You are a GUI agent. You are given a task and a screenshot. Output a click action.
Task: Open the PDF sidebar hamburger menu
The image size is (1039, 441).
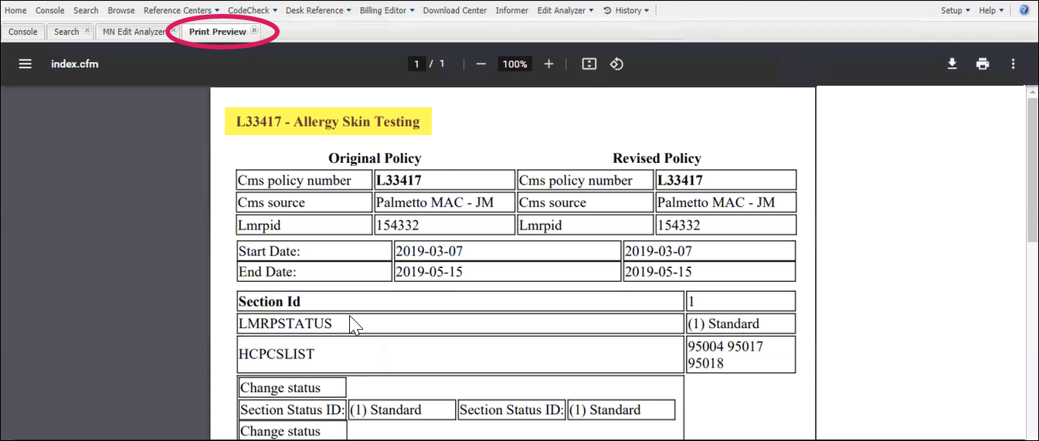tap(25, 64)
